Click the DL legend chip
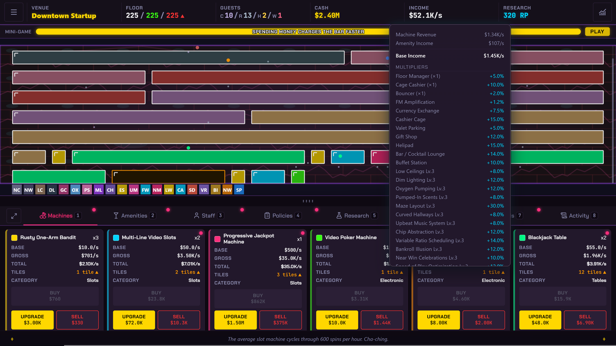This screenshot has height=346, width=616. [52, 190]
